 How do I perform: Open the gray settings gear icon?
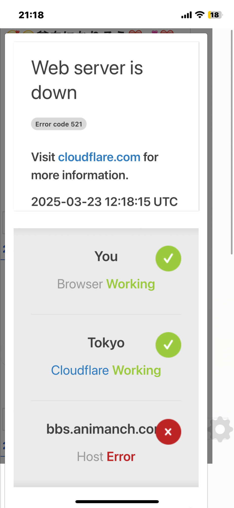click(220, 429)
